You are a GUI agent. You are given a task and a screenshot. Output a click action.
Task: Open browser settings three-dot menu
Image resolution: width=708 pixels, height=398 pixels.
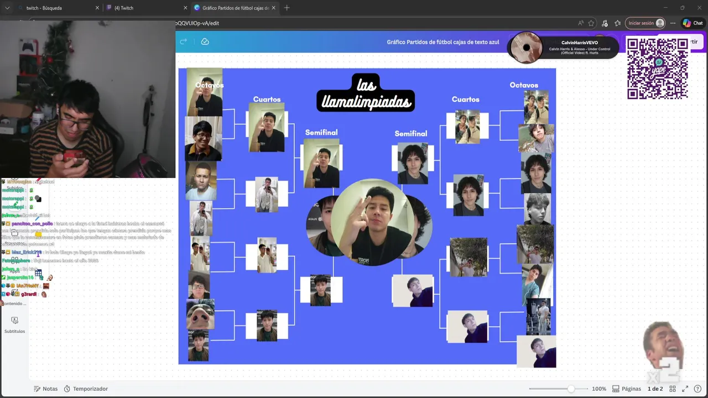coord(673,23)
